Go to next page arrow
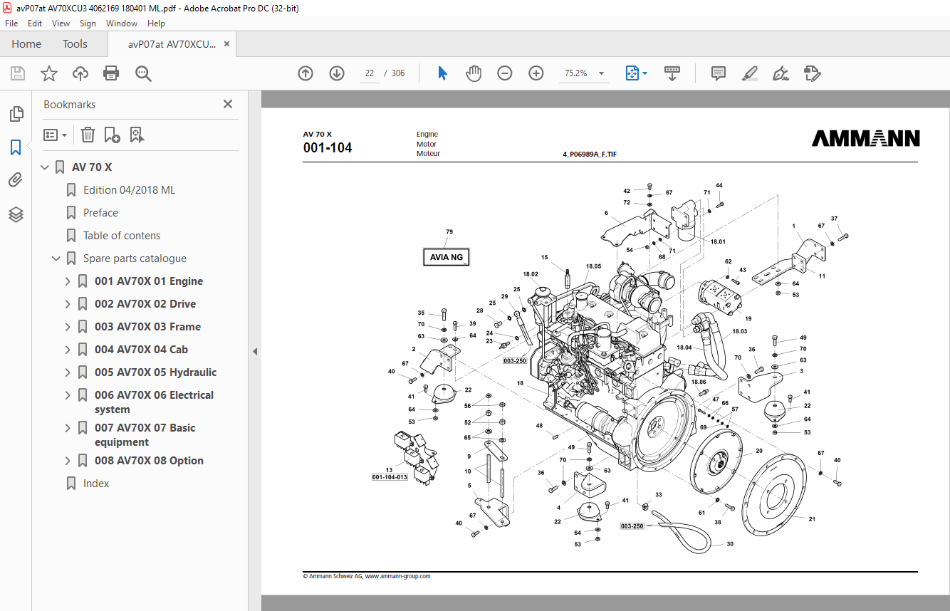 pos(337,73)
